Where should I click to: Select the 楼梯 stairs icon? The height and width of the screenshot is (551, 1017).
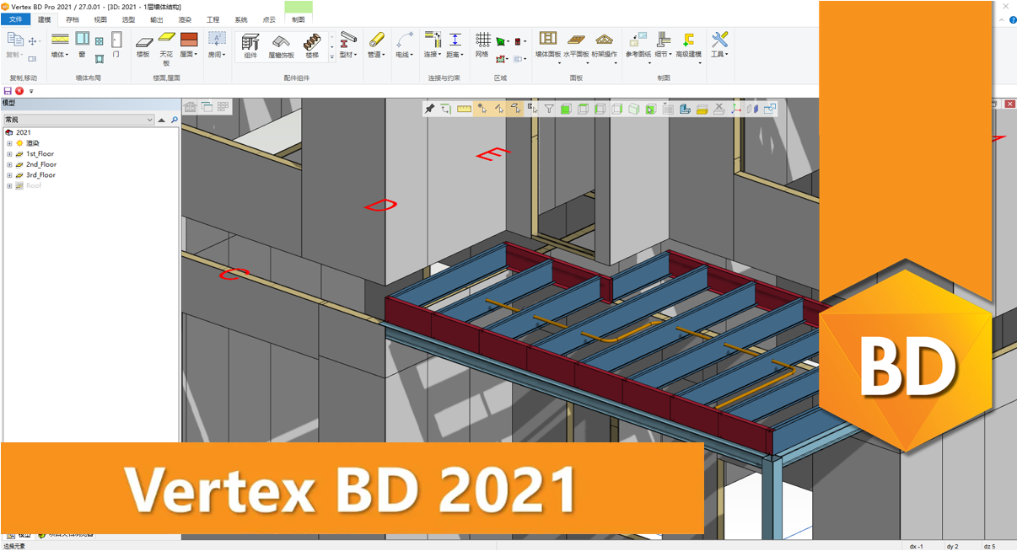click(x=312, y=41)
